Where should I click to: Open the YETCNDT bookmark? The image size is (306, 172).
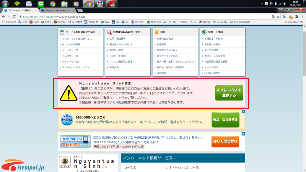click(x=138, y=22)
